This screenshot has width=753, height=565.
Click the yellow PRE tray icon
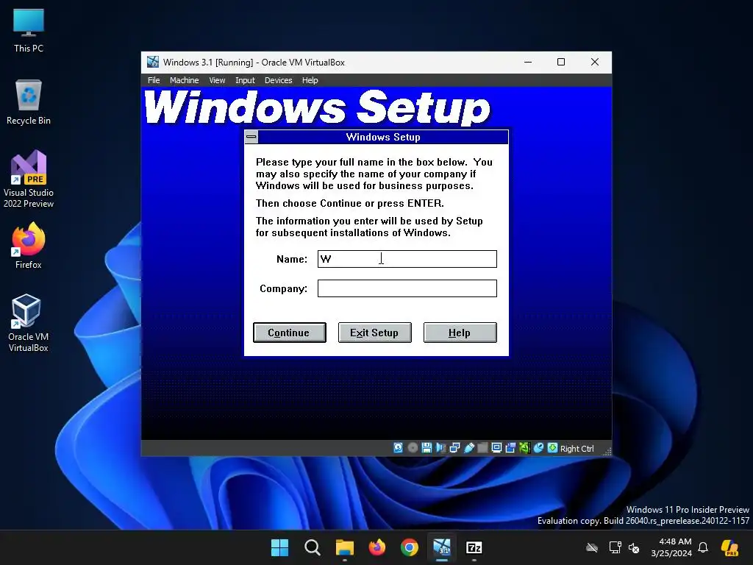click(x=729, y=547)
